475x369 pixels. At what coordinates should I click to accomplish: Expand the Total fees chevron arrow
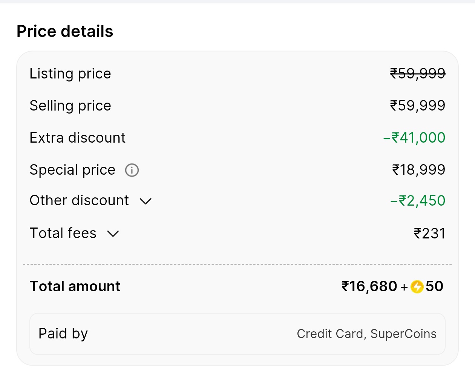pyautogui.click(x=113, y=234)
